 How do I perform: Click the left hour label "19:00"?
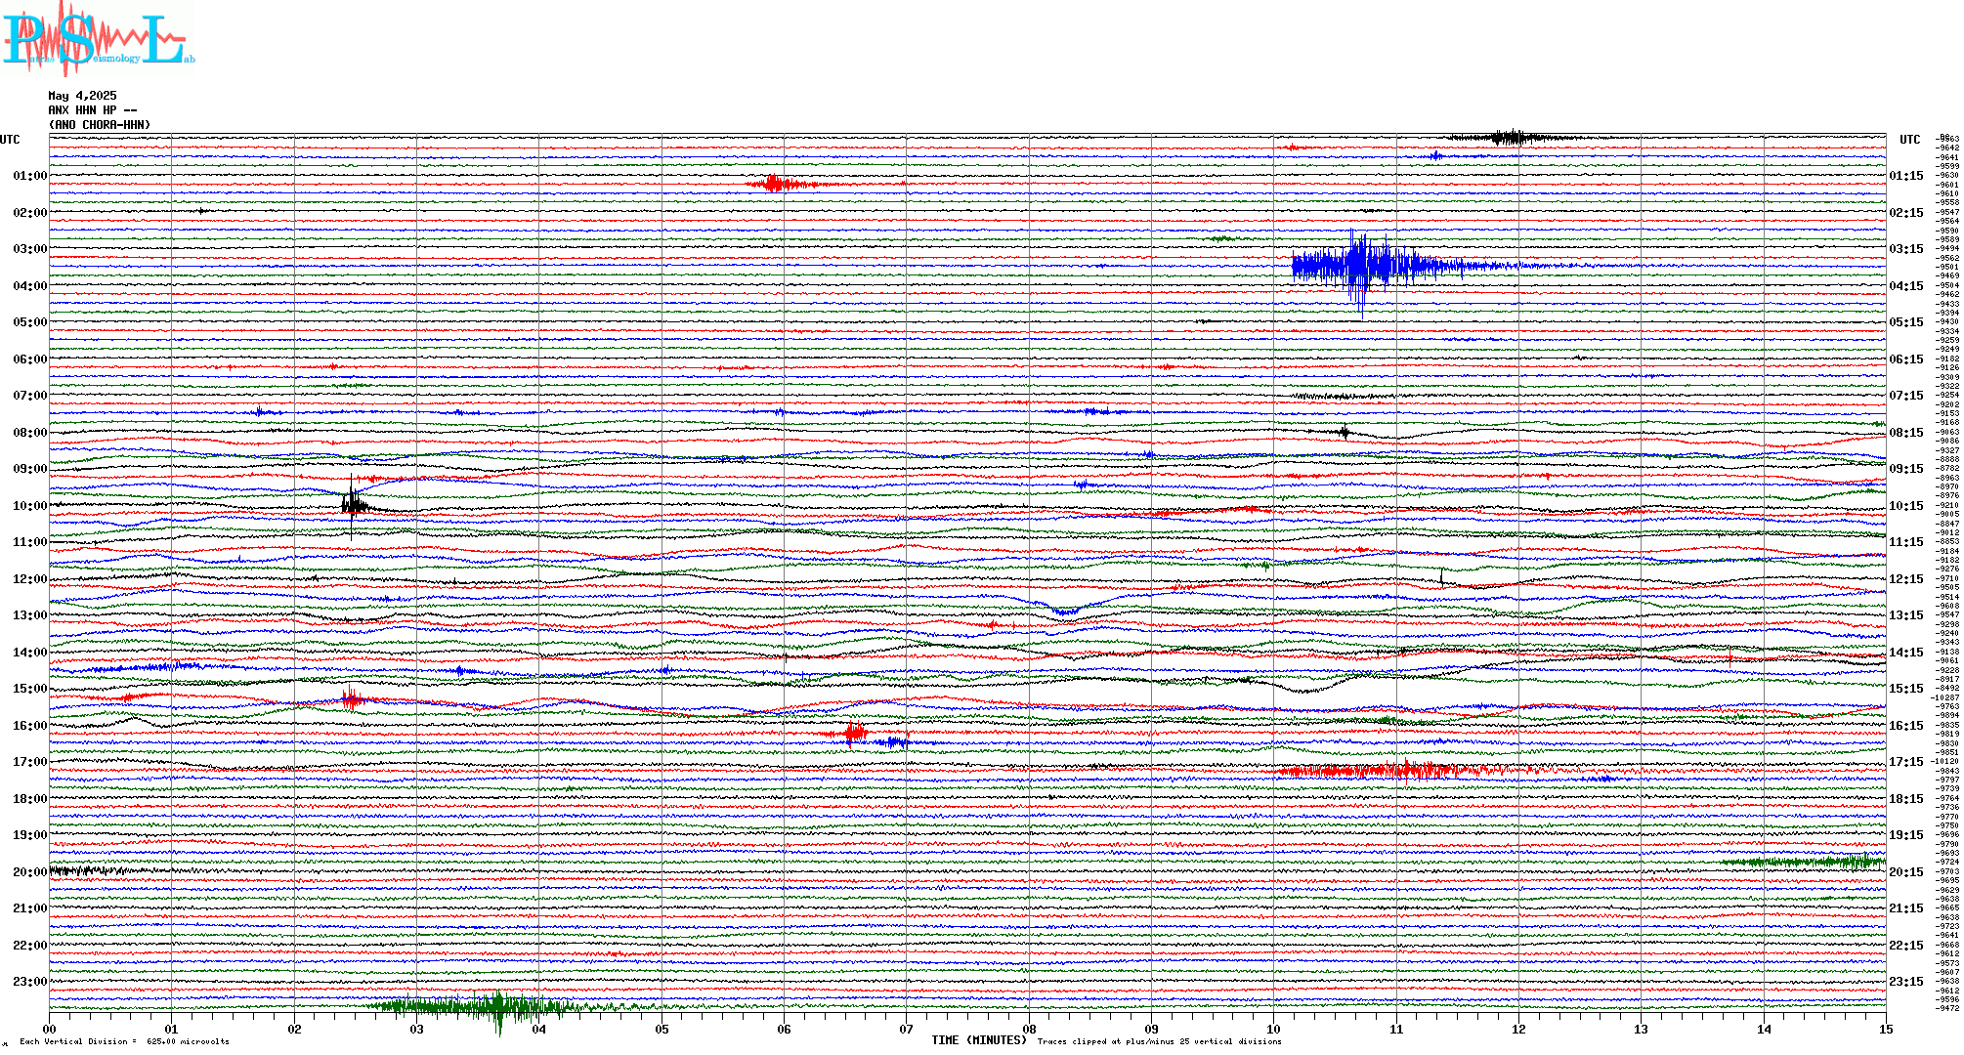click(30, 835)
